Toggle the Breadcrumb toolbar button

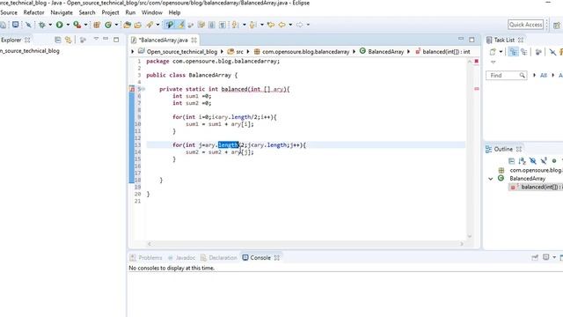pos(170,25)
